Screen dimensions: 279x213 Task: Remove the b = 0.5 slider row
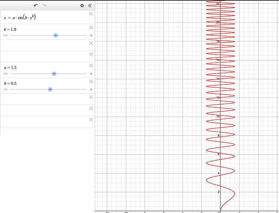coord(91,81)
